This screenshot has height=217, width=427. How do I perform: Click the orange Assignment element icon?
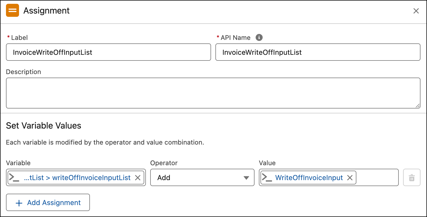(x=12, y=10)
